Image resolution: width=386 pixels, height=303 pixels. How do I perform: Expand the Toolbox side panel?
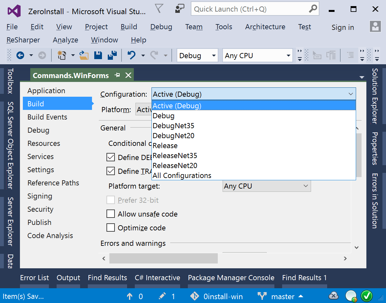pyautogui.click(x=11, y=81)
